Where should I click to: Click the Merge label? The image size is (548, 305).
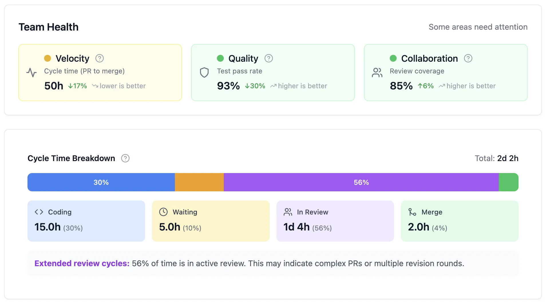(432, 212)
